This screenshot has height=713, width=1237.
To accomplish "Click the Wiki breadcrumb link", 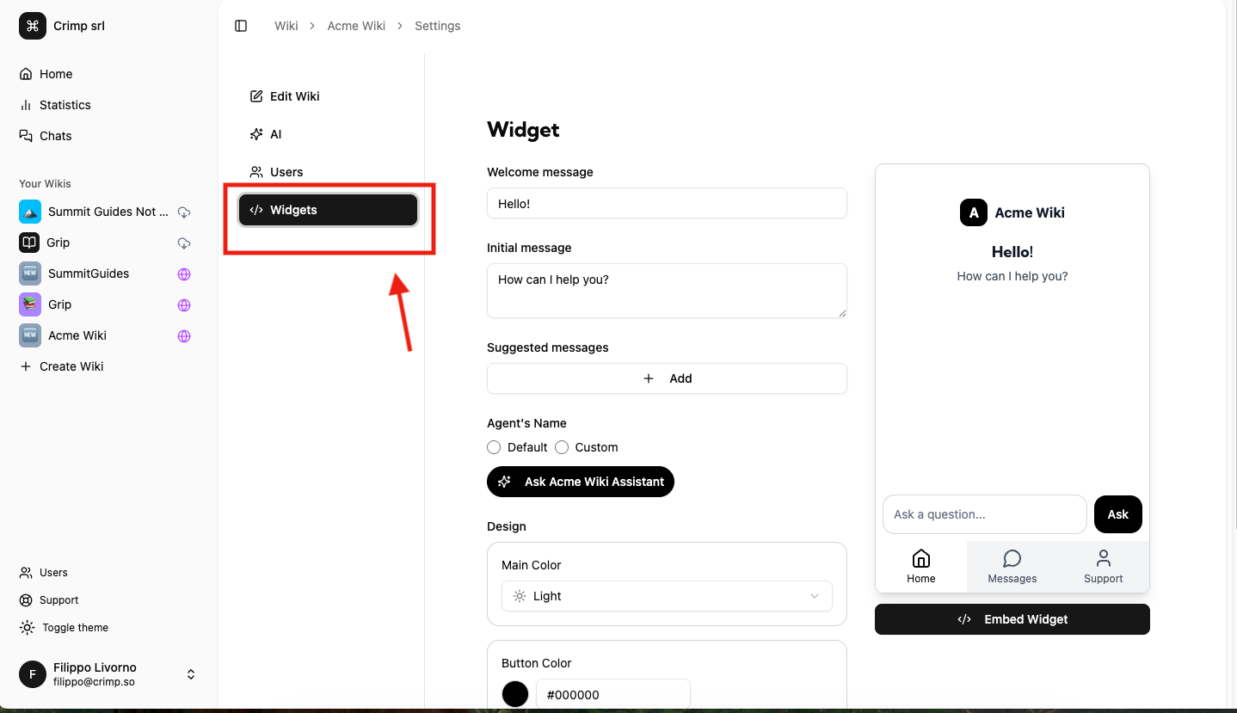I will point(286,26).
